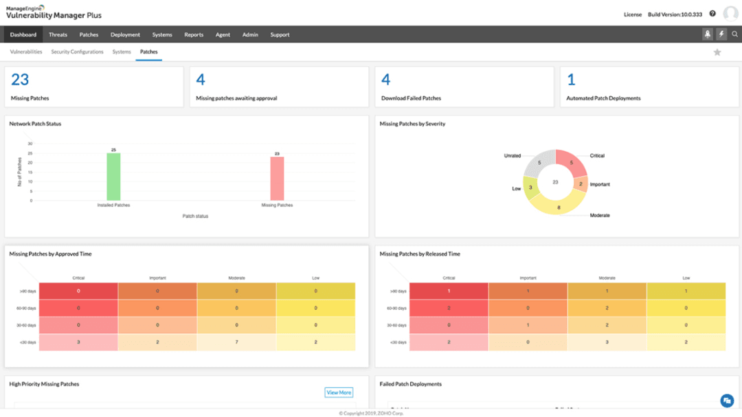Click the View More button
This screenshot has width=742, height=417.
tap(339, 392)
